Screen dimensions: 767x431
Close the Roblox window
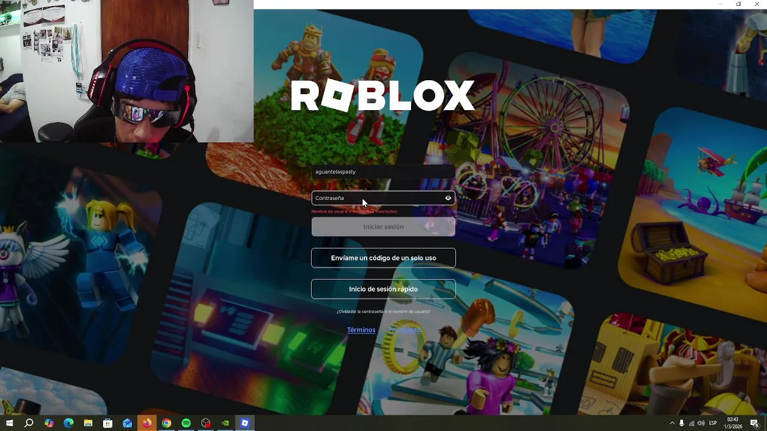click(x=757, y=4)
